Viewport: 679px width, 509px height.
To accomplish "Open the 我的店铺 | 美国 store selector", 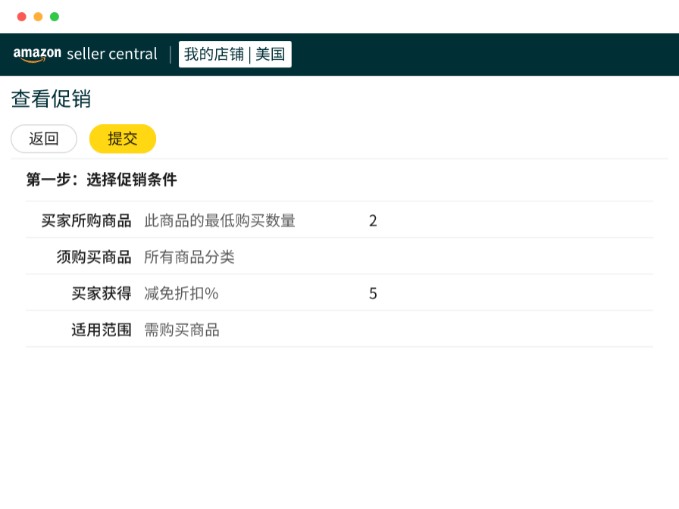I will (235, 55).
